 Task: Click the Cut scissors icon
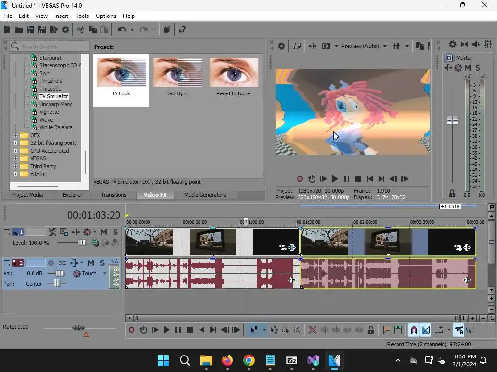[81, 30]
